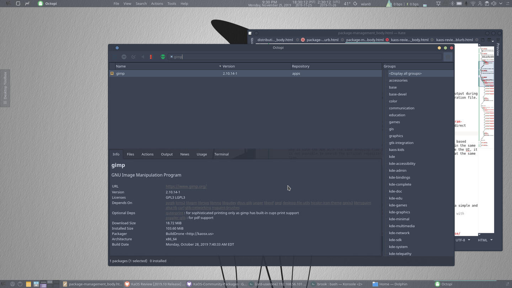Follow the poppler-glib optional dependency link

tap(176, 218)
